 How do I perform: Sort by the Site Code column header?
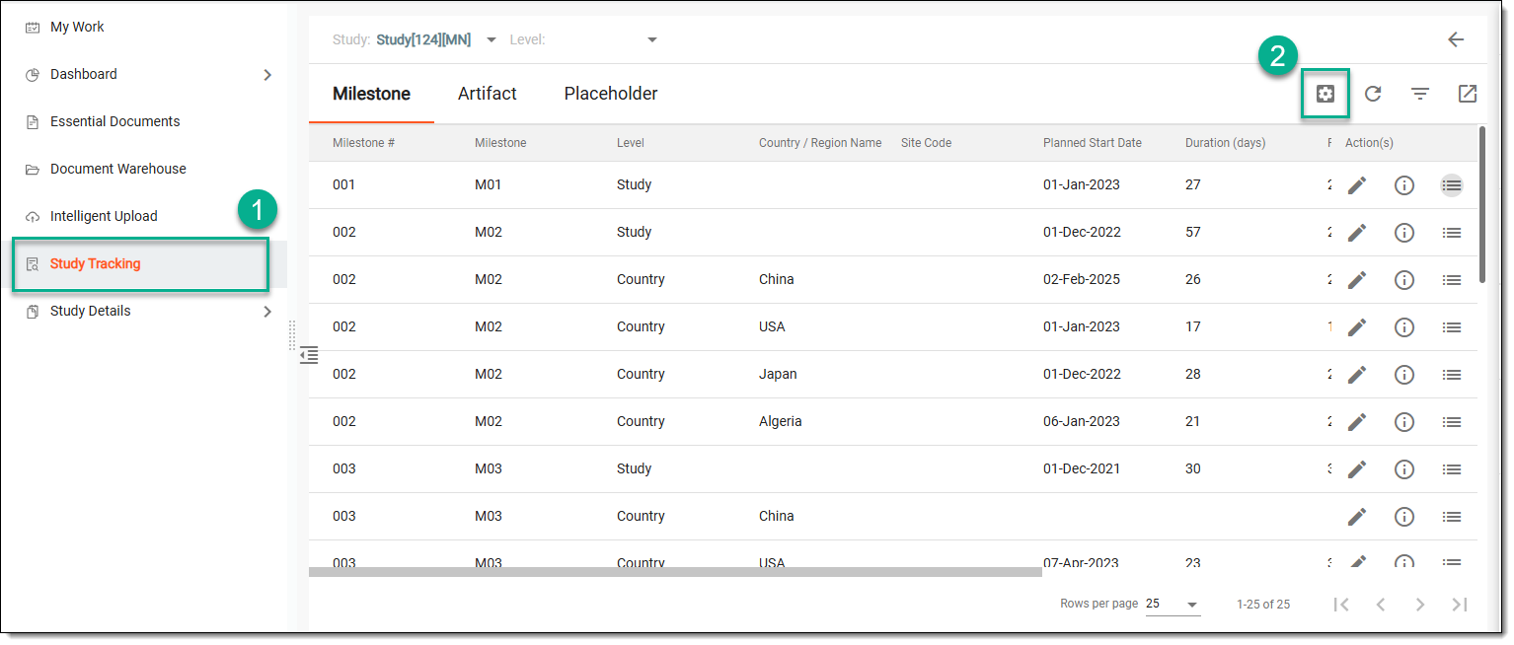tap(926, 143)
